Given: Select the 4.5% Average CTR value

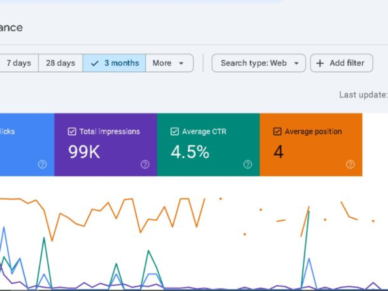Looking at the screenshot, I should [x=190, y=152].
